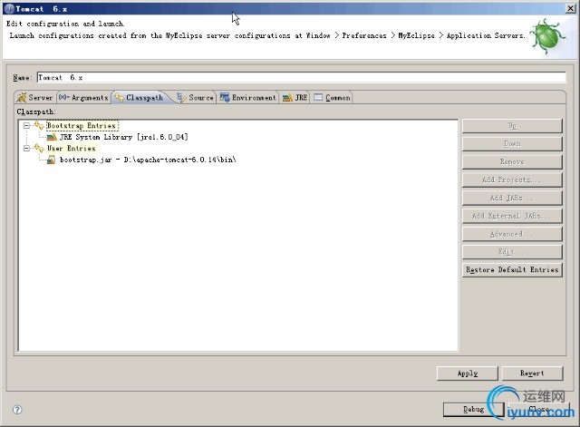Click the bootstrap.jar file icon
Image resolution: width=580 pixels, height=427 pixels.
tap(52, 160)
